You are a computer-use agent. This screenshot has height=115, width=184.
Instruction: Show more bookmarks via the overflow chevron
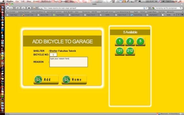point(183,12)
